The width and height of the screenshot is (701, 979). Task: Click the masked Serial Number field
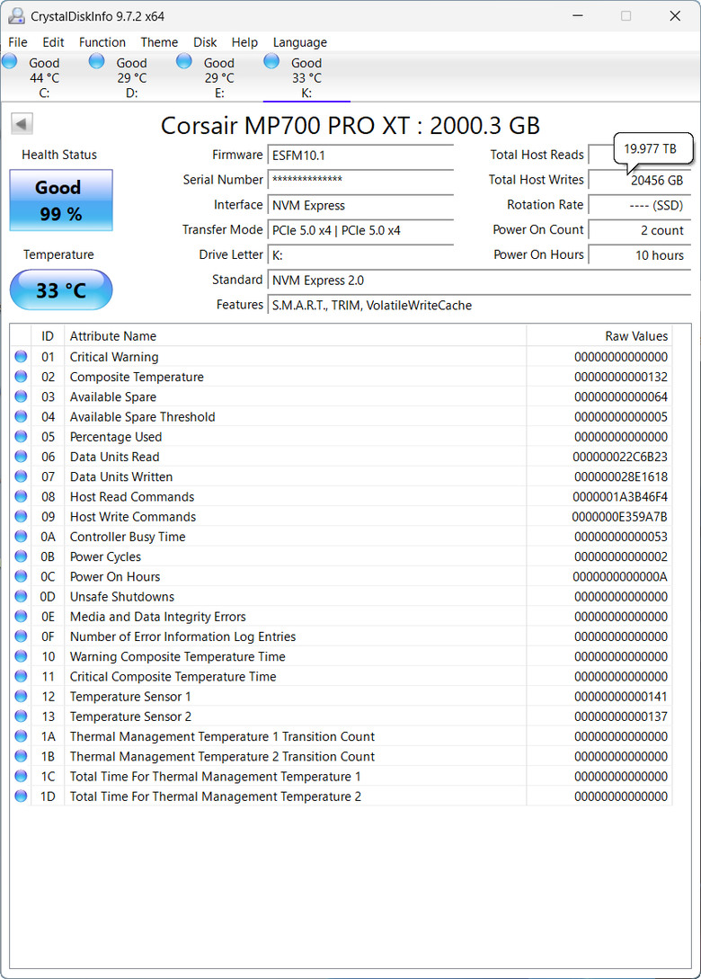[x=360, y=181]
